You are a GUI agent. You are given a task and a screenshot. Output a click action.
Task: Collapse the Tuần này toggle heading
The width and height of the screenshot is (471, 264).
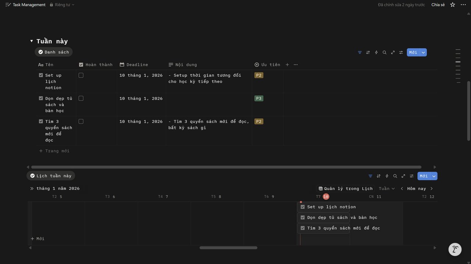tap(32, 41)
